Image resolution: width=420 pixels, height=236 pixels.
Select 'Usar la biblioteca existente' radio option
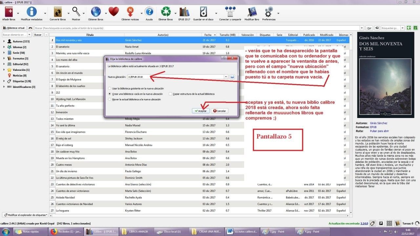pyautogui.click(x=110, y=88)
